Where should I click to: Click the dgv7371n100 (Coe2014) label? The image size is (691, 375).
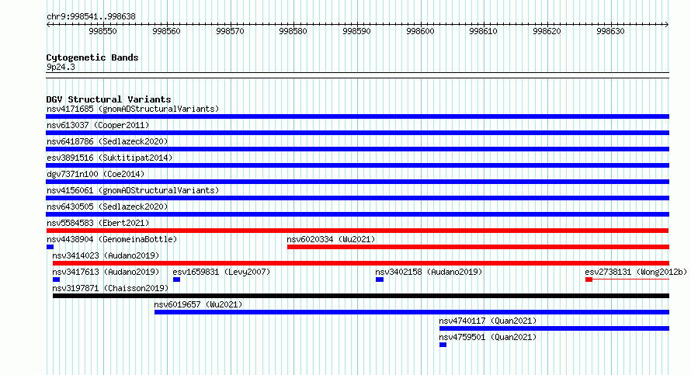pos(95,174)
